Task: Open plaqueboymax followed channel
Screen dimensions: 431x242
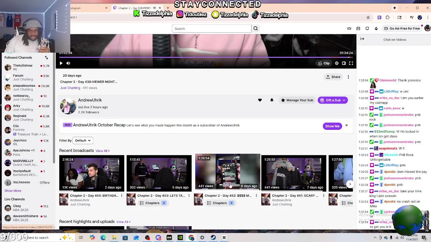Action: (28, 87)
